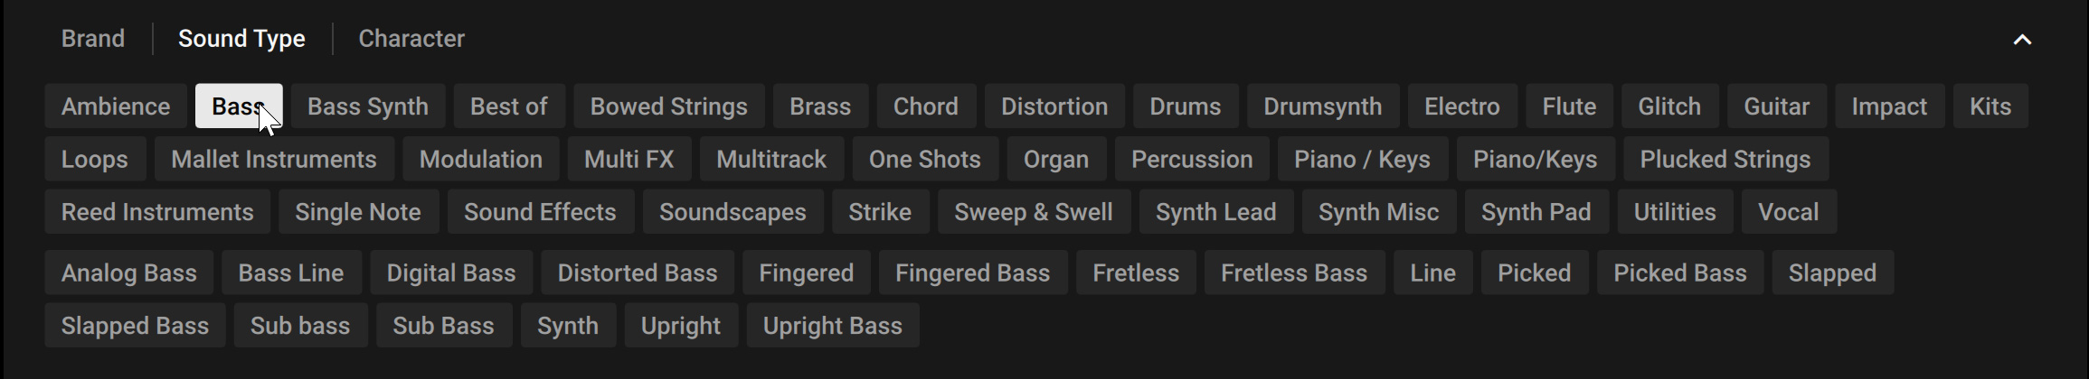Choose the Sweep & Swell tag

pyautogui.click(x=1033, y=212)
